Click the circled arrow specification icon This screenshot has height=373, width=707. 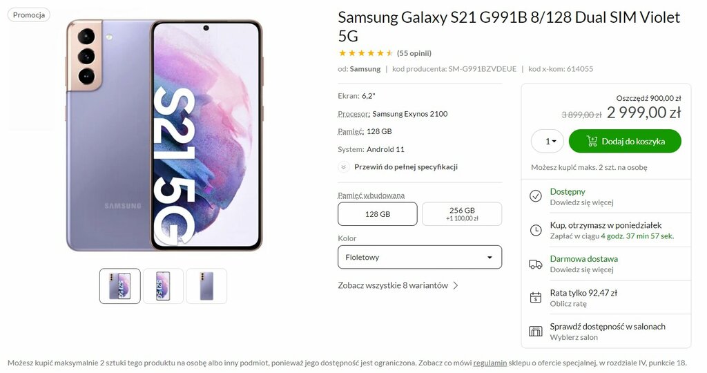[343, 166]
